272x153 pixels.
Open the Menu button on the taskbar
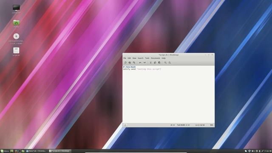[x=5, y=151]
